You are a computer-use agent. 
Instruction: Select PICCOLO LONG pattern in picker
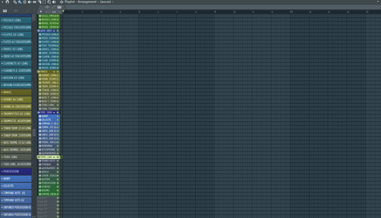[x=16, y=20]
